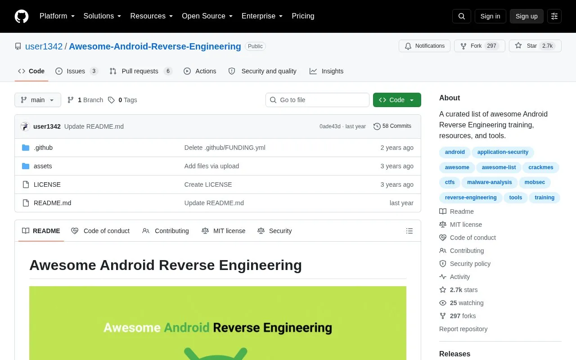This screenshot has width=576, height=360.
Task: Select the MIT license README tab
Action: [224, 231]
